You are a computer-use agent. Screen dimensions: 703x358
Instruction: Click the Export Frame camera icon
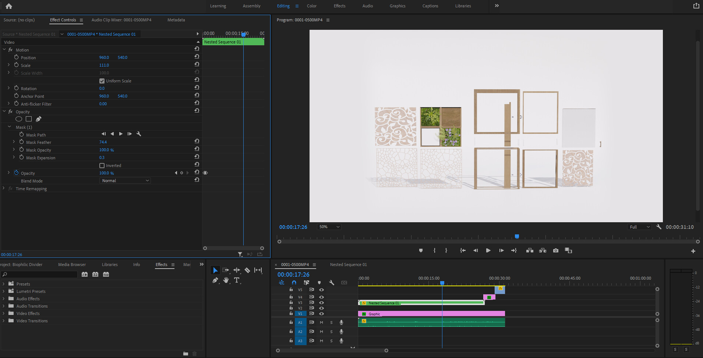[556, 251]
